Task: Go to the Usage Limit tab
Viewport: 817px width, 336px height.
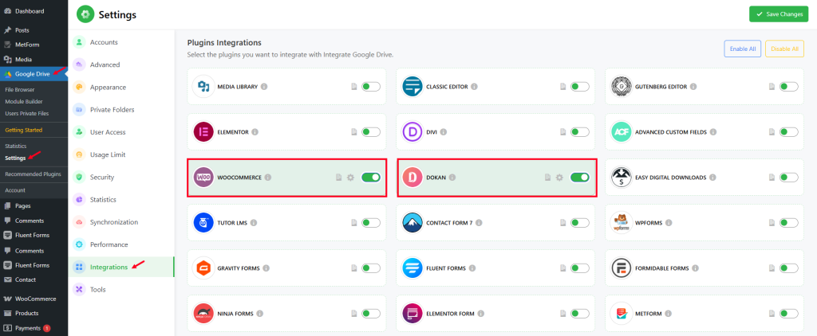Action: point(121,154)
